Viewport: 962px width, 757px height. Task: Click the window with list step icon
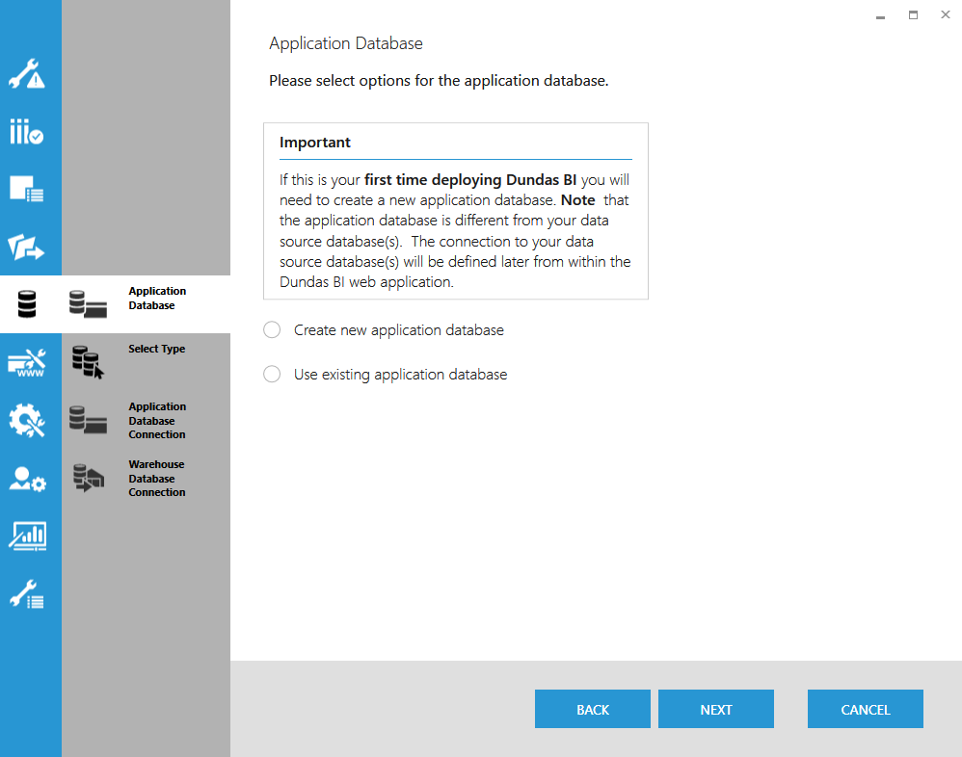pyautogui.click(x=26, y=189)
